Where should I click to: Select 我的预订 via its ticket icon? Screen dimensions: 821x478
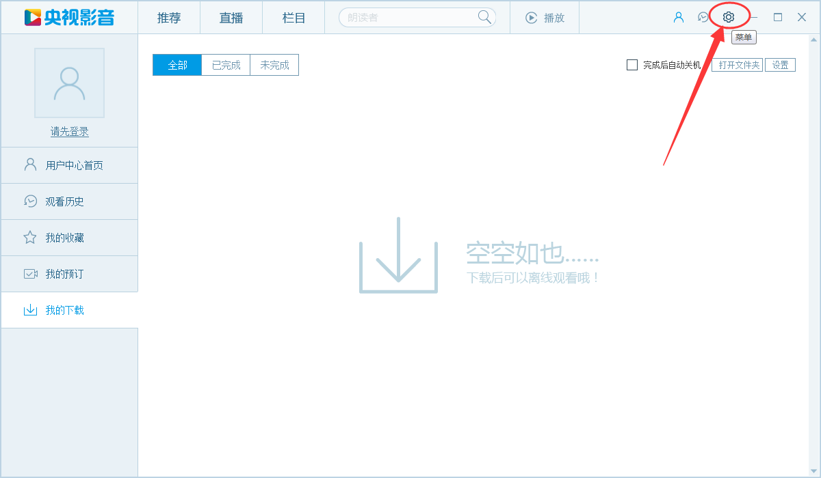coord(29,274)
